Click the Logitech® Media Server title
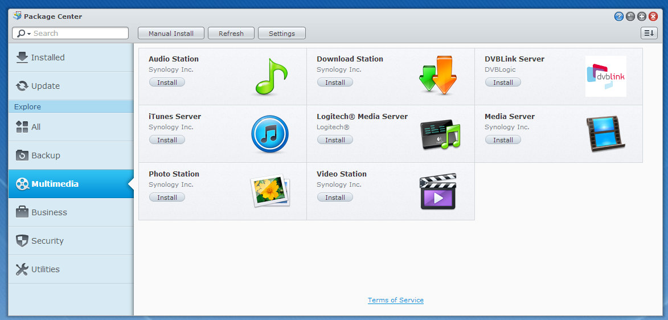Screen dimensions: 668x320 pyautogui.click(x=362, y=116)
